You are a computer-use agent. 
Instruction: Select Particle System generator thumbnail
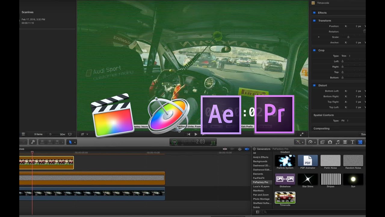[x=285, y=161]
